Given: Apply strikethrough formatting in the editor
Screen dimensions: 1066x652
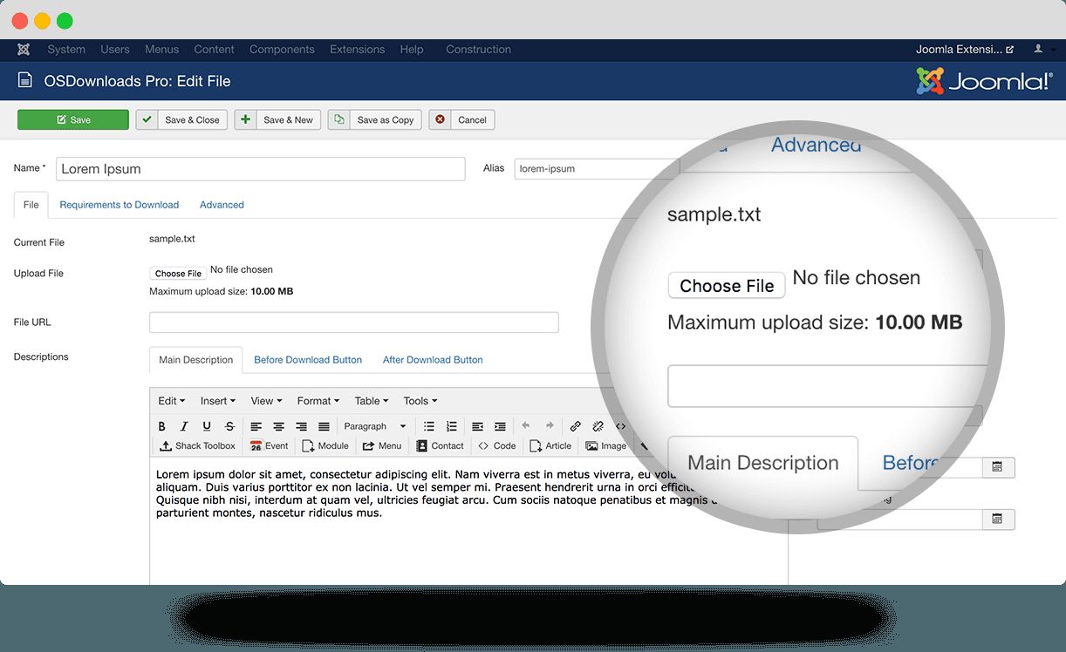Looking at the screenshot, I should [x=229, y=426].
